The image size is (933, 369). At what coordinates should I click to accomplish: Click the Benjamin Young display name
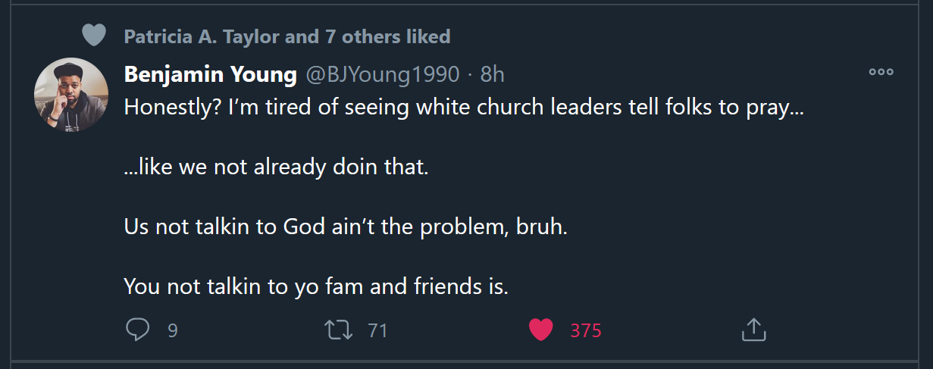(x=210, y=74)
